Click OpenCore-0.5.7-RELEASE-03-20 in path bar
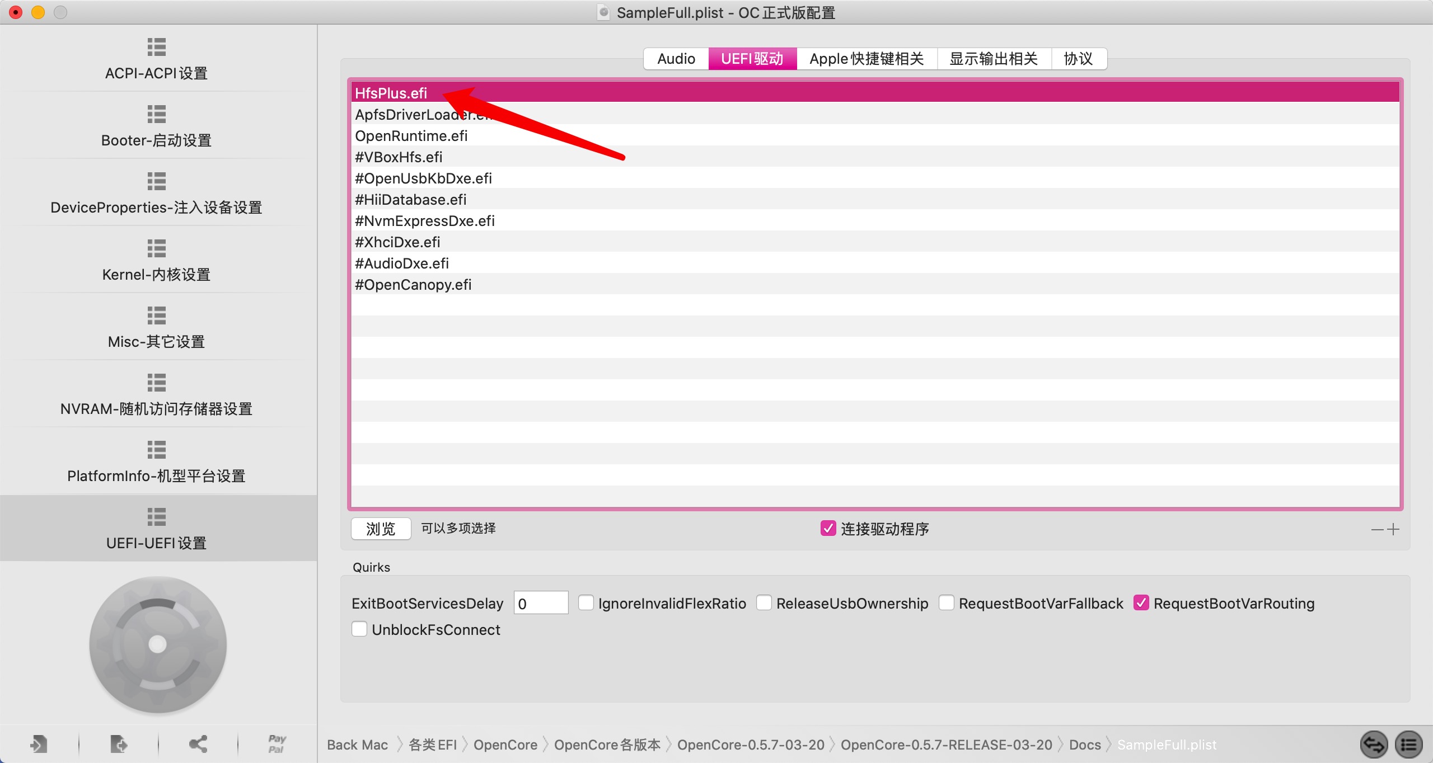This screenshot has width=1433, height=763. (x=946, y=745)
